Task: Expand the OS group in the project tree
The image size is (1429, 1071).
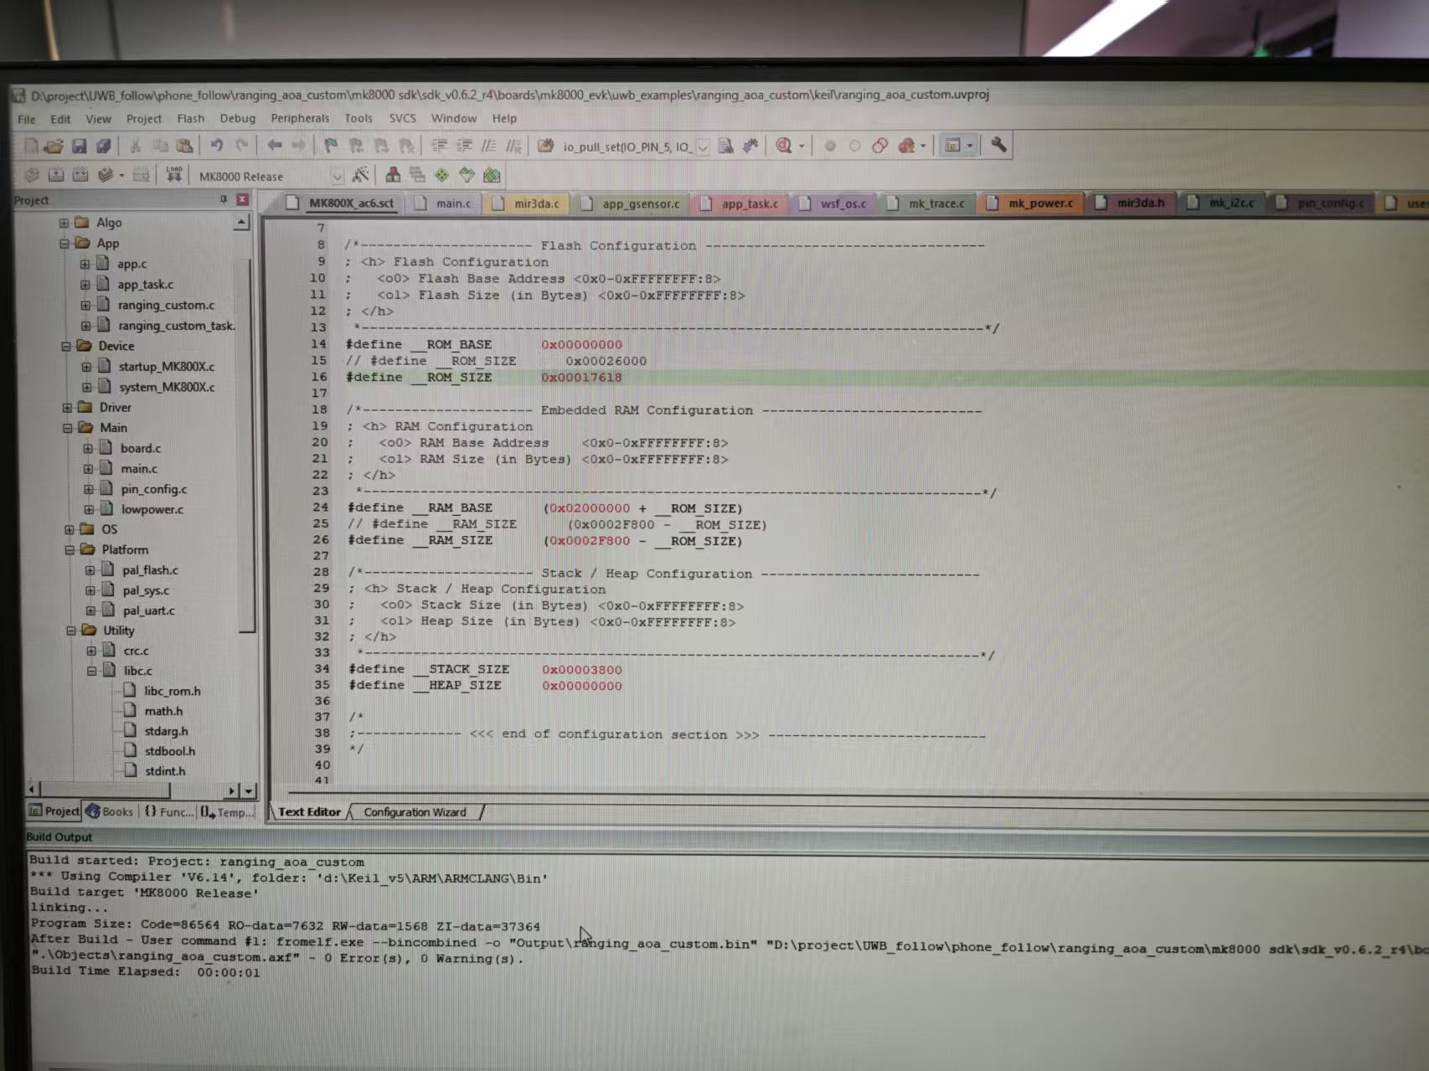Action: click(x=70, y=529)
